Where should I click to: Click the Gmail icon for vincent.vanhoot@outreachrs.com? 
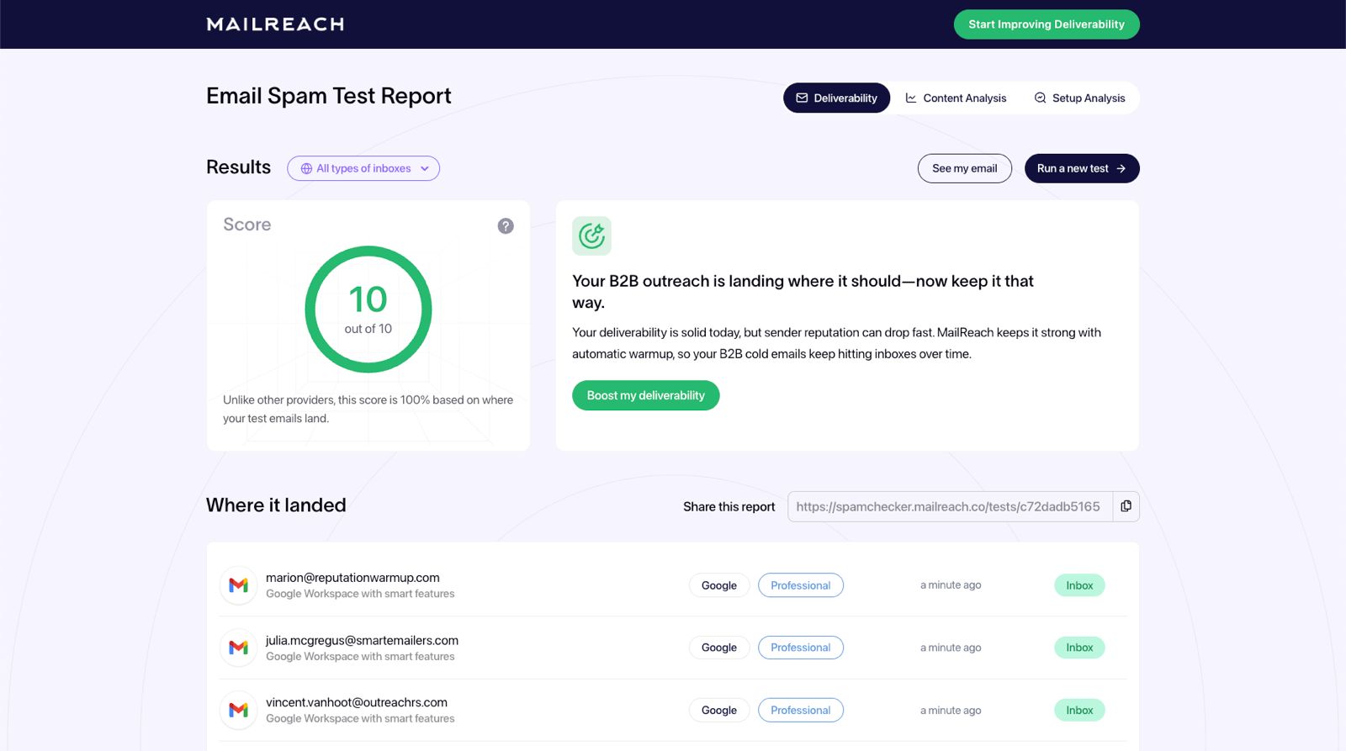239,710
